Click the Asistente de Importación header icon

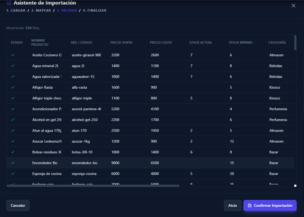9,3
